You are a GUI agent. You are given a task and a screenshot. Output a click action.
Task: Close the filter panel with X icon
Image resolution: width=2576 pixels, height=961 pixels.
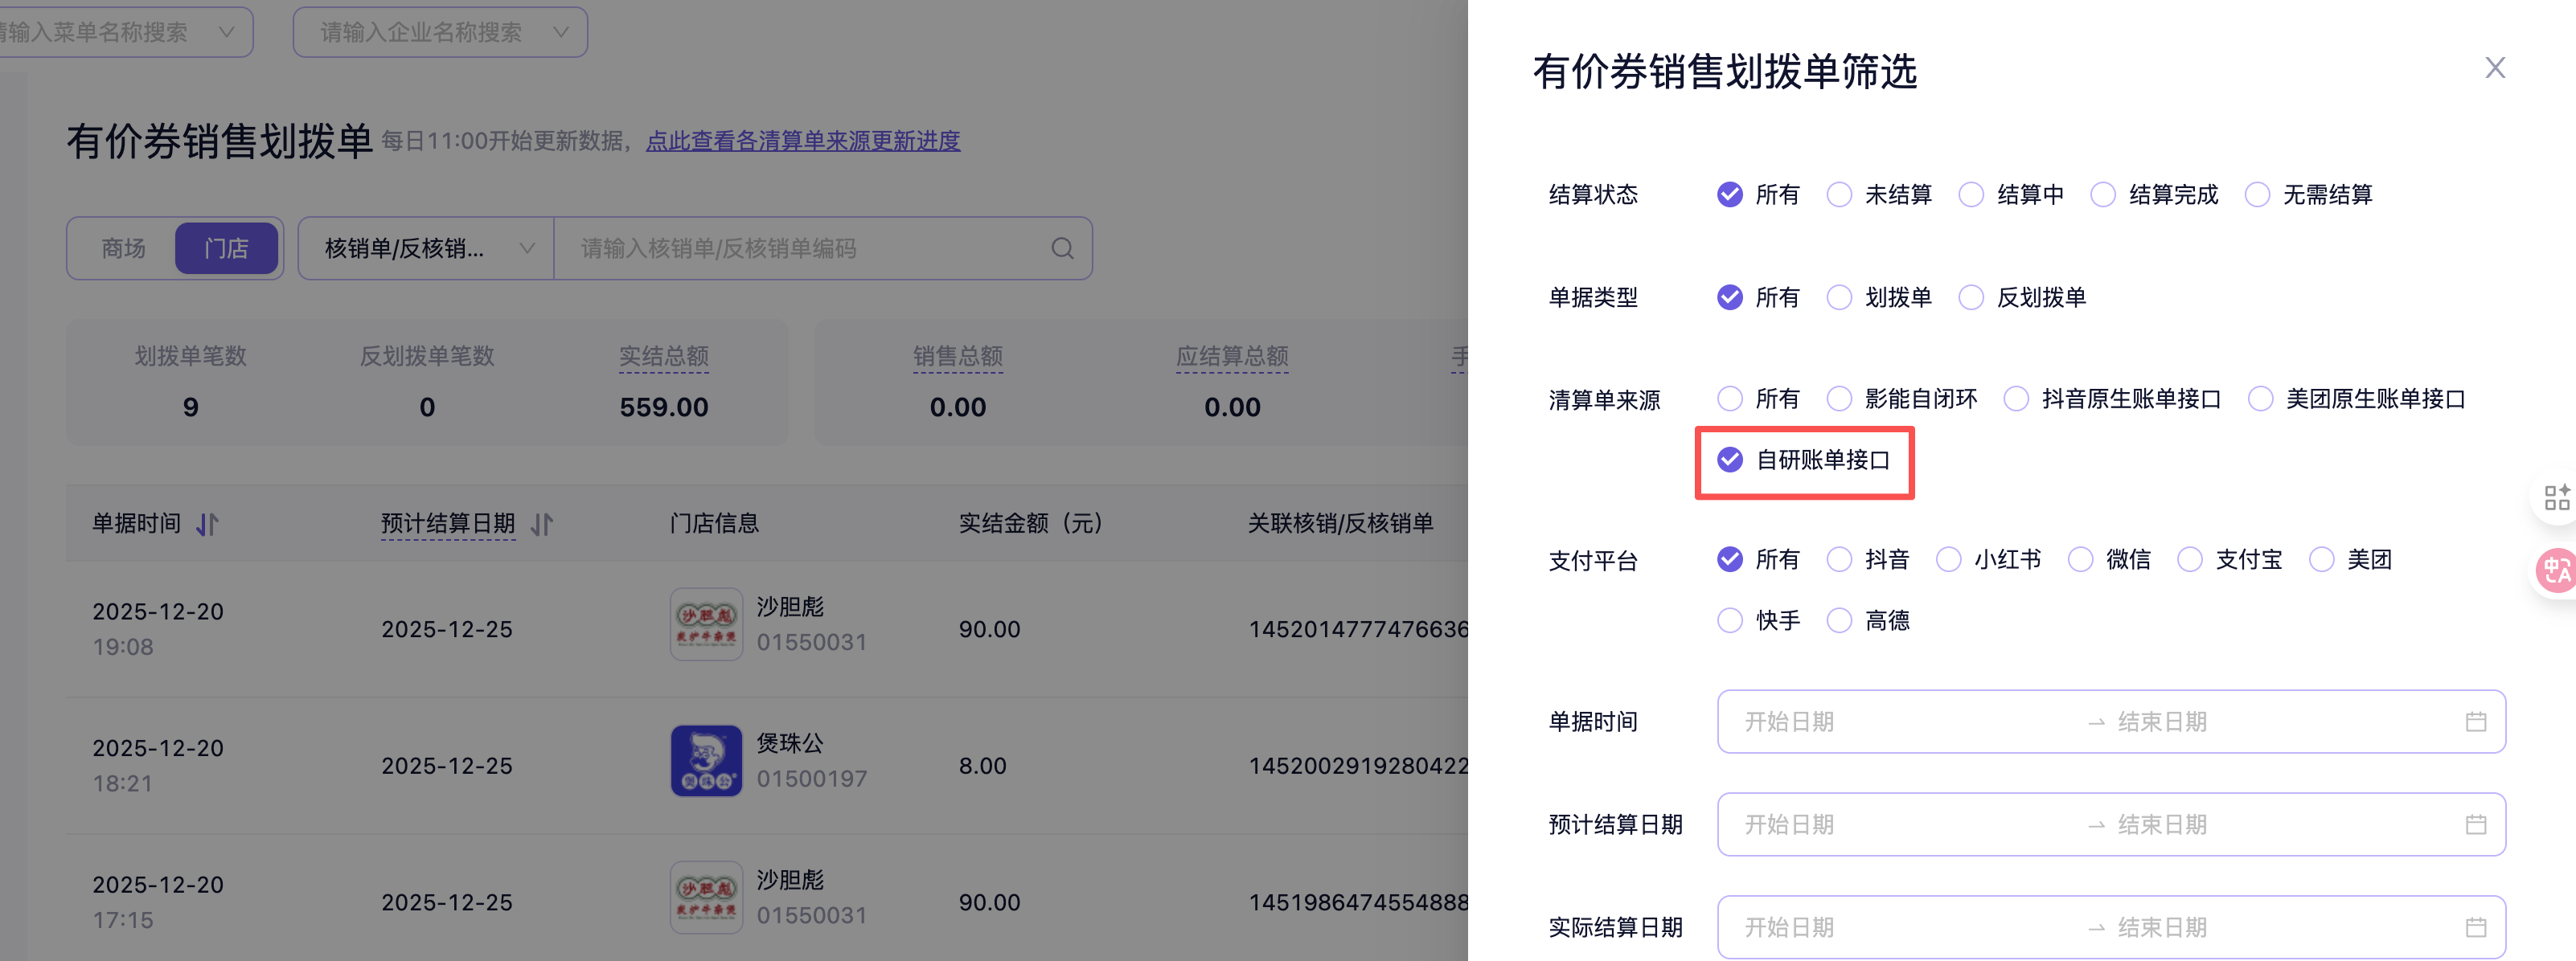(x=2494, y=68)
